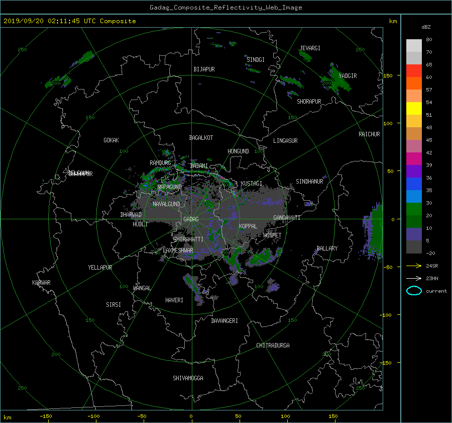The width and height of the screenshot is (452, 423).
Task: Click the white 23MN arrow legend icon
Action: click(414, 278)
